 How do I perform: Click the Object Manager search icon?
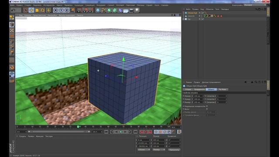point(256,9)
